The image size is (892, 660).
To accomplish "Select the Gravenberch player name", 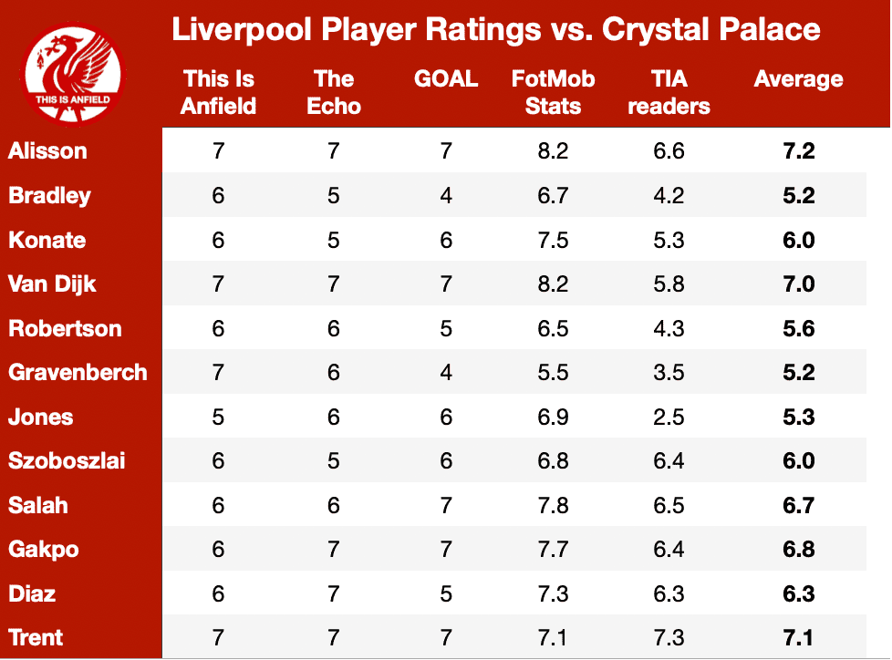I will 78,372.
